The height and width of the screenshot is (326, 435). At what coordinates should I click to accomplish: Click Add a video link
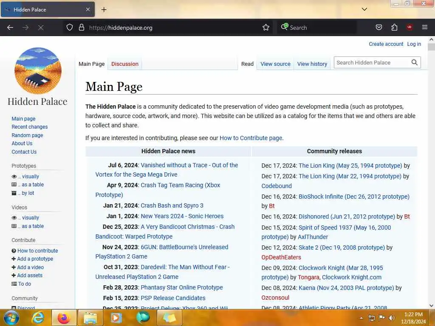30,267
